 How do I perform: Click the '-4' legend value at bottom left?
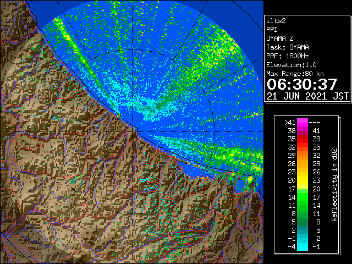point(292,247)
